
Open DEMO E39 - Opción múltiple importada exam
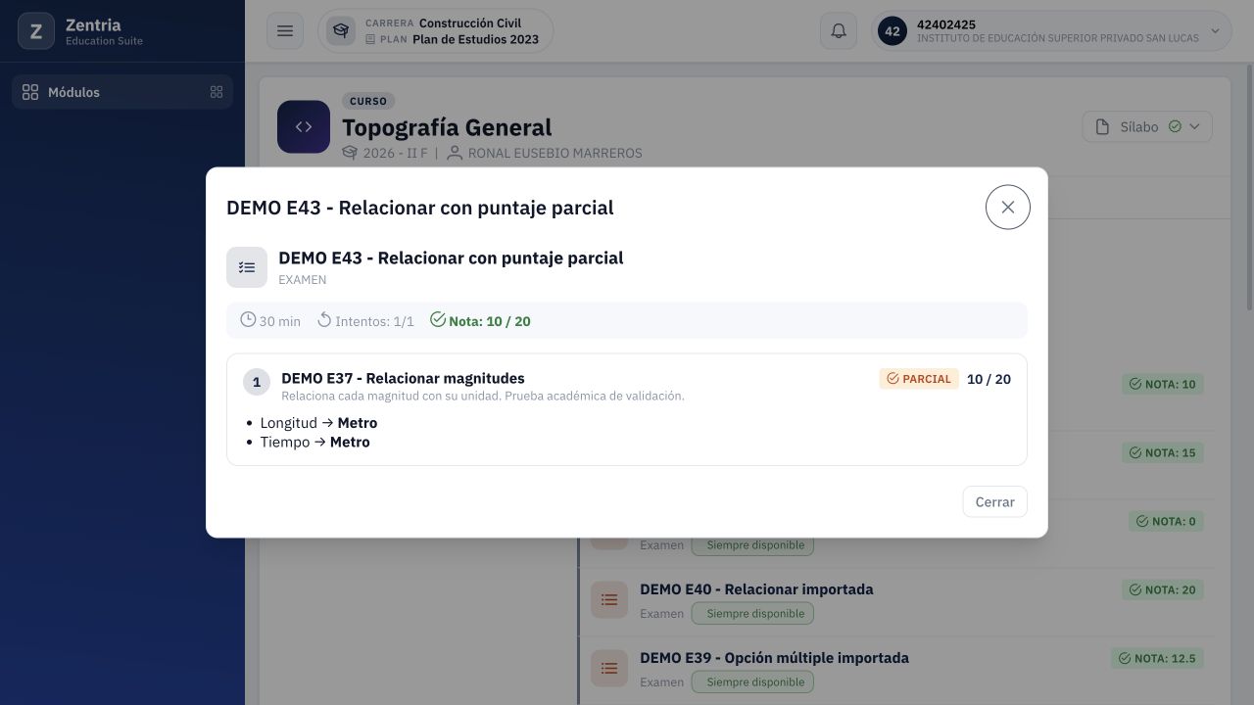[774, 658]
